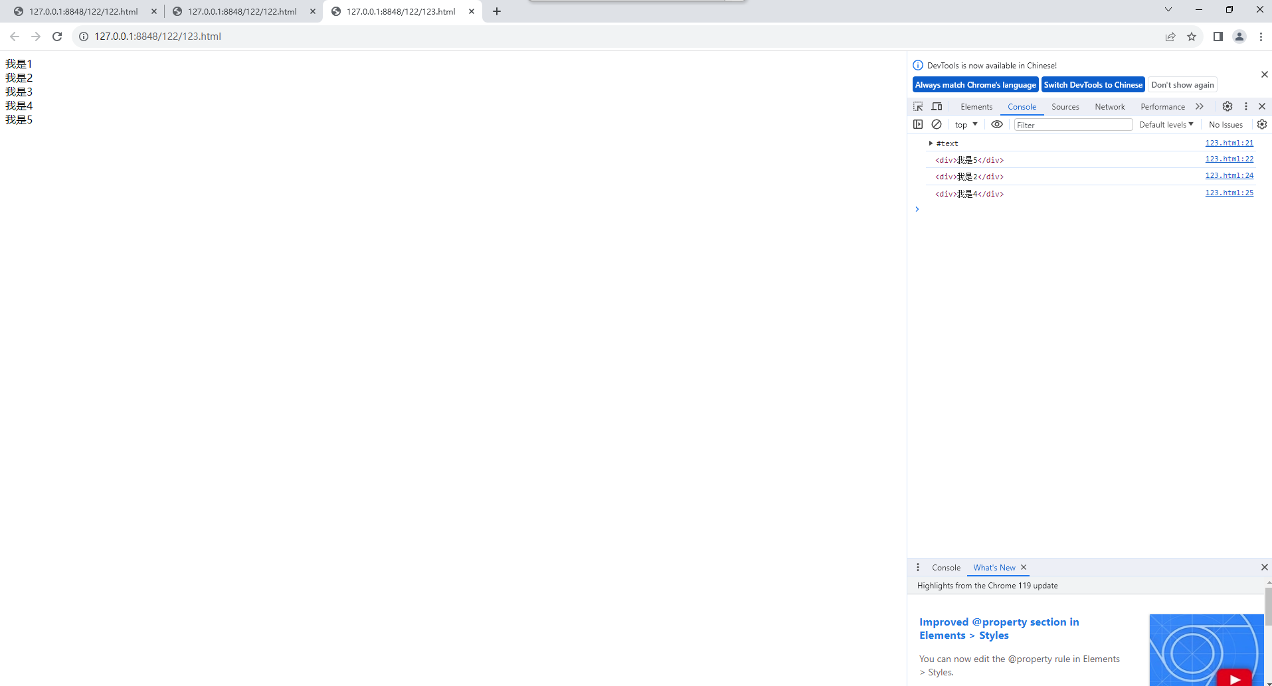The image size is (1272, 686).
Task: Share this page icon in address bar
Action: pyautogui.click(x=1170, y=37)
